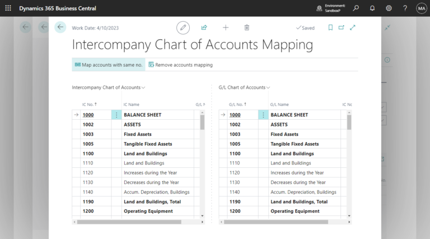Click the trash delete icon
430x239 pixels.
coord(247,27)
